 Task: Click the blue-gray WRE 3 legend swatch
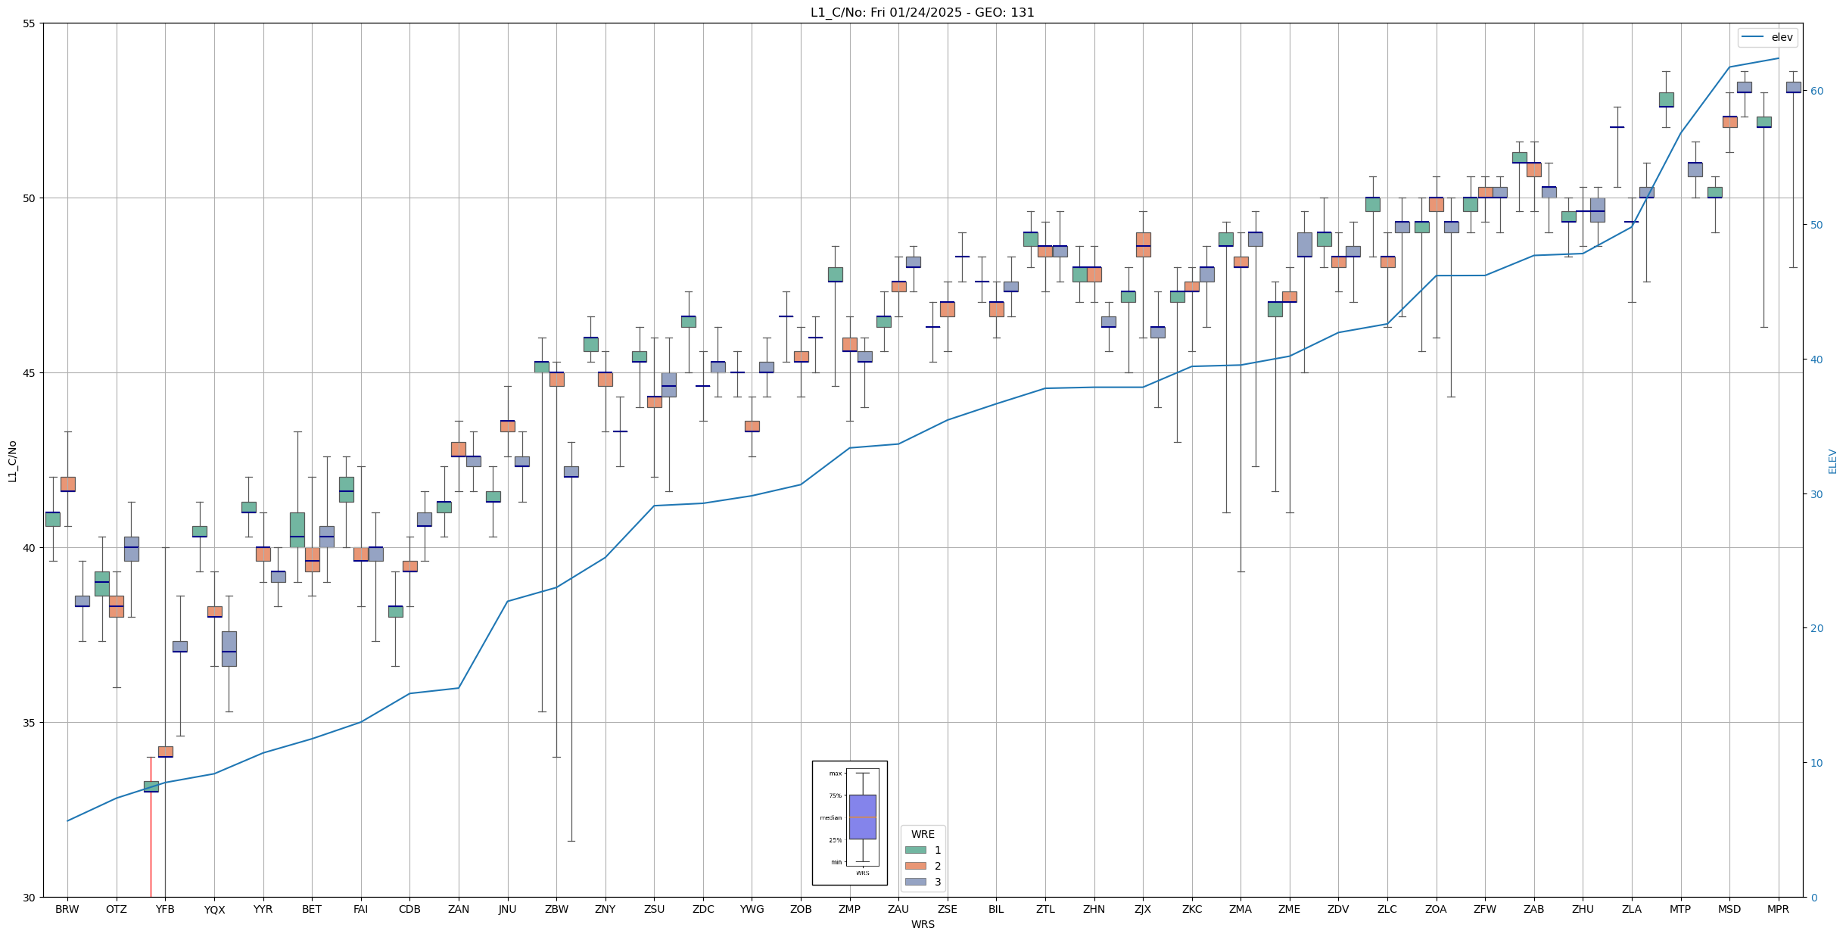pos(915,882)
